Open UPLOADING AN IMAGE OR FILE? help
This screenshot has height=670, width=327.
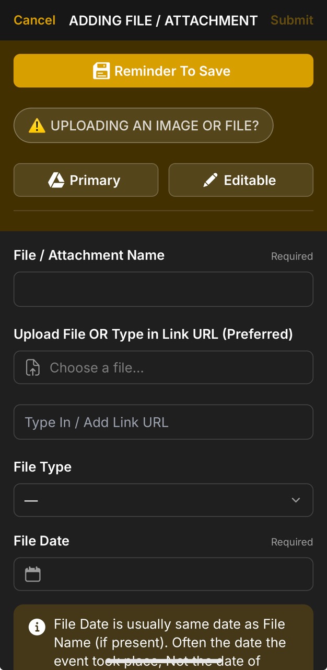(144, 125)
